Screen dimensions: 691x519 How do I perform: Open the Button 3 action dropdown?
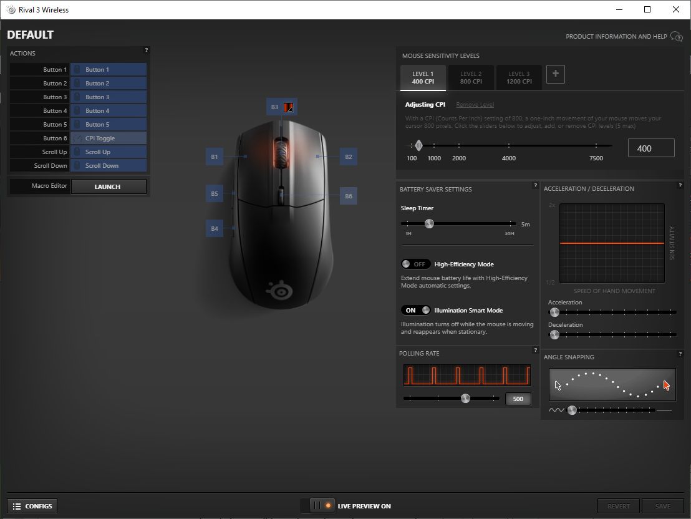click(x=109, y=97)
